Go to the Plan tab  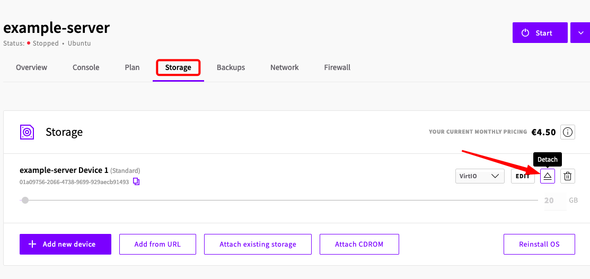coord(132,67)
